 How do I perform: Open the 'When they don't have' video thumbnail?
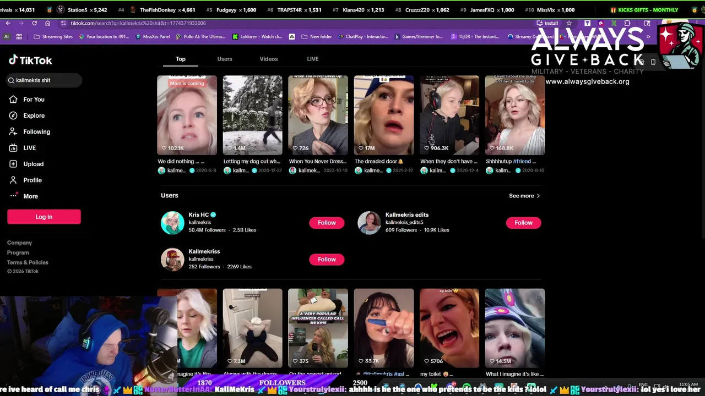point(449,115)
